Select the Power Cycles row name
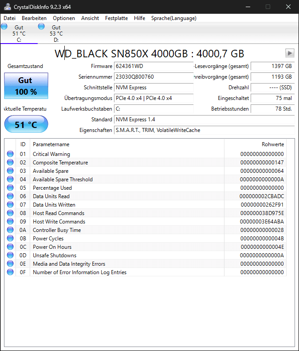299x351 pixels. (48, 239)
